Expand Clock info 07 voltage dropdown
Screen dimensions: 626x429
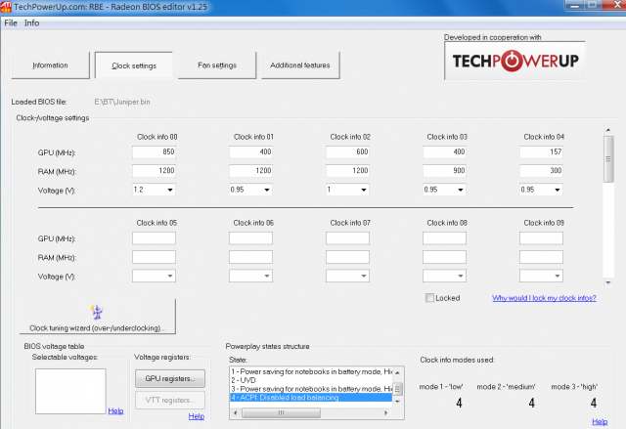point(364,276)
